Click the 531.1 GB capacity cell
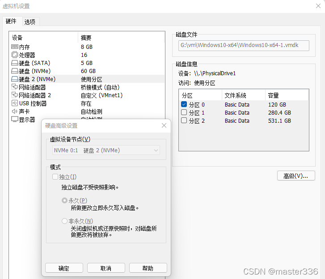The image size is (325, 279). (279, 120)
